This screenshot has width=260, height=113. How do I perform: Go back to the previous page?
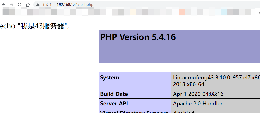pos(4,5)
